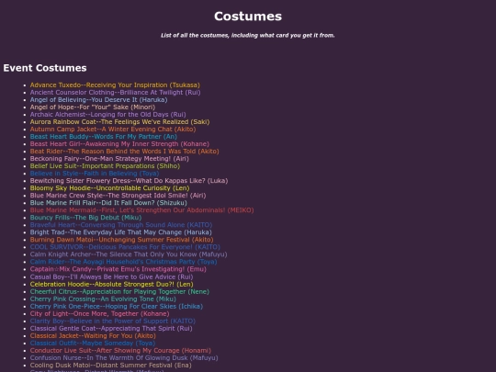Click Blue Marine Mermaid link for MEIKO
Viewport: 496px width, 372px height.
click(x=142, y=210)
